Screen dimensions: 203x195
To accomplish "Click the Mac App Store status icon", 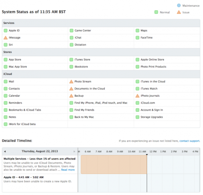I will [6, 67].
